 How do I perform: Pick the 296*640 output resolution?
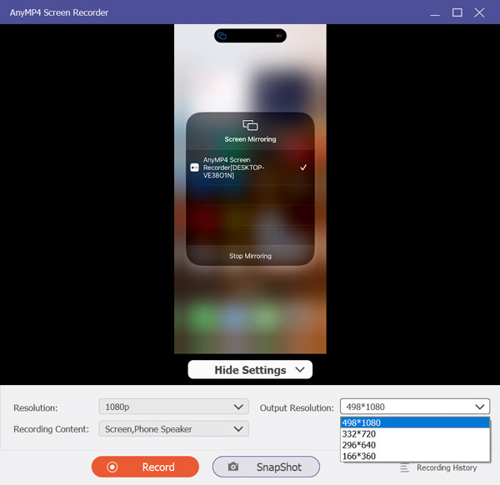pos(414,444)
